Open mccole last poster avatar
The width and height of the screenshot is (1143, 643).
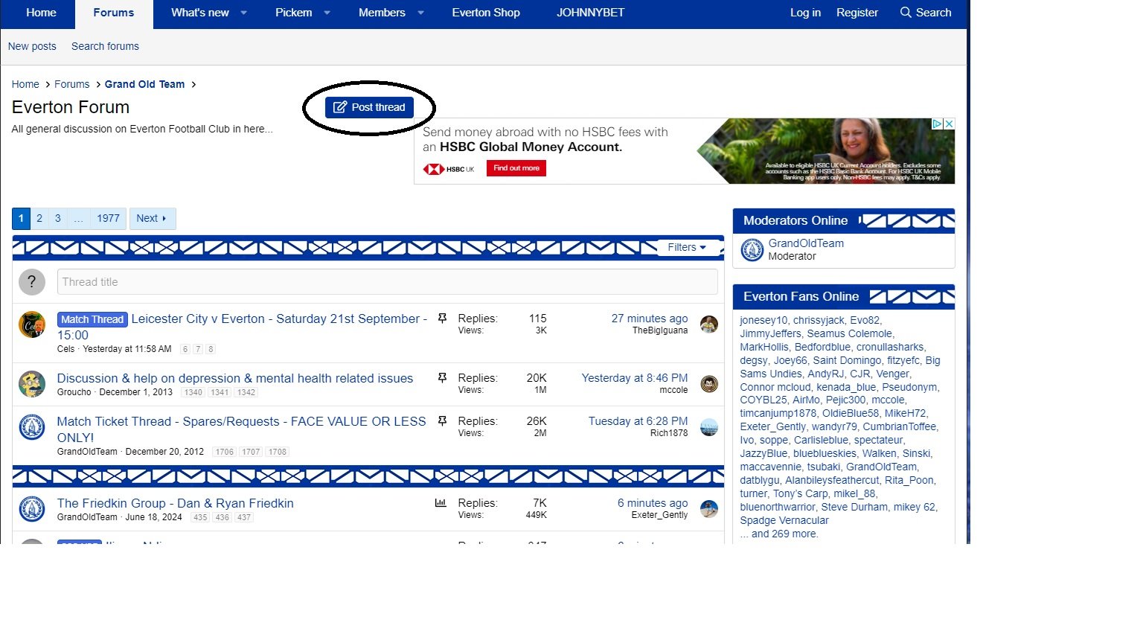point(709,383)
